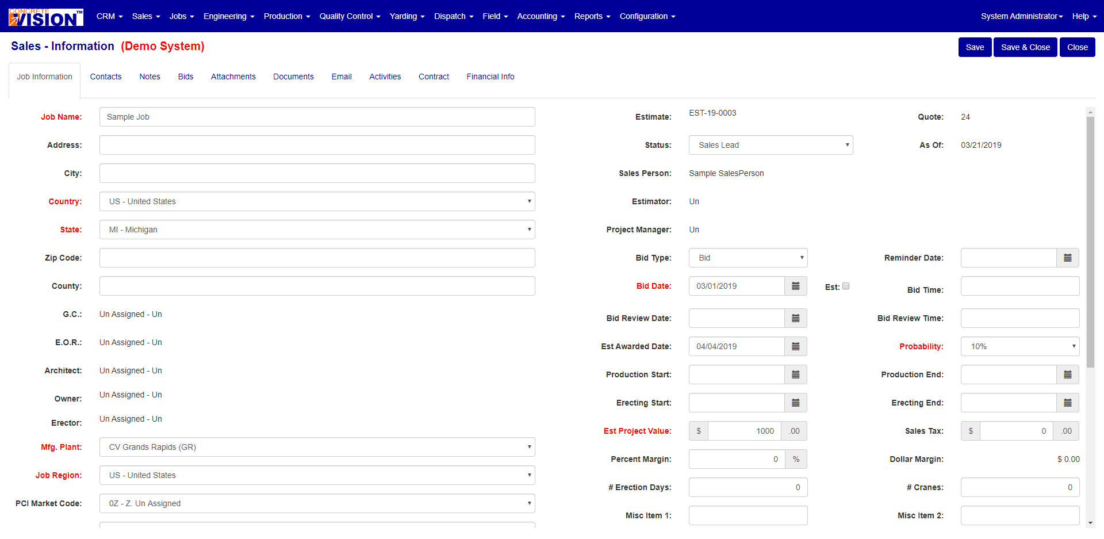Click the Bid Time input field
Image resolution: width=1104 pixels, height=539 pixels.
click(1020, 286)
